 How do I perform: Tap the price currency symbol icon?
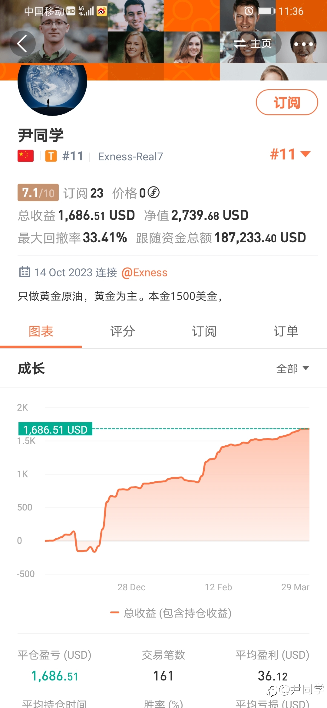point(154,192)
